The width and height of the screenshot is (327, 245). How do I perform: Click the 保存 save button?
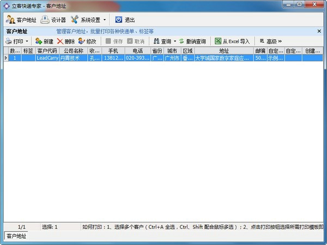tap(114, 41)
